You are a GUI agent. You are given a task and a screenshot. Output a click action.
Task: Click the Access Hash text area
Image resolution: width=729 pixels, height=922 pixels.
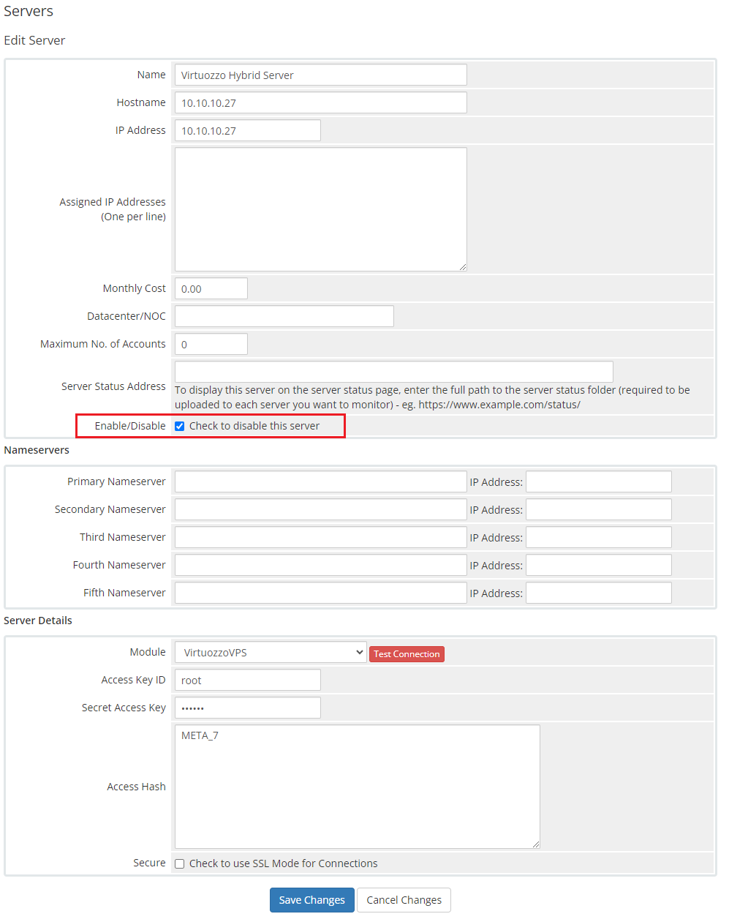tap(357, 787)
